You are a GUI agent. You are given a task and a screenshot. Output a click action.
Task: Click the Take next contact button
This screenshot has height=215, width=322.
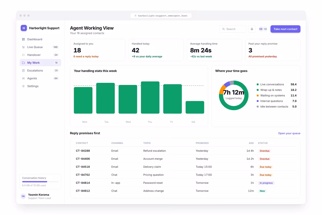[x=285, y=29]
